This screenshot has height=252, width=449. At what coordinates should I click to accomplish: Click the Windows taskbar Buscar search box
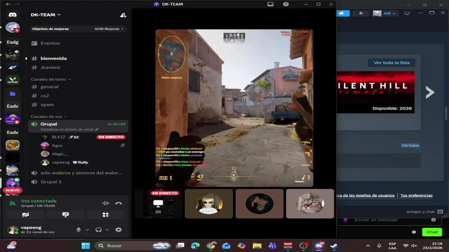[x=133, y=246]
